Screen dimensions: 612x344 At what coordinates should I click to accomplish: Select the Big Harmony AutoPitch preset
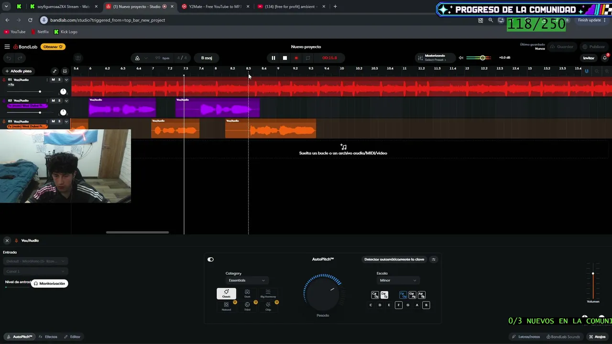268,293
